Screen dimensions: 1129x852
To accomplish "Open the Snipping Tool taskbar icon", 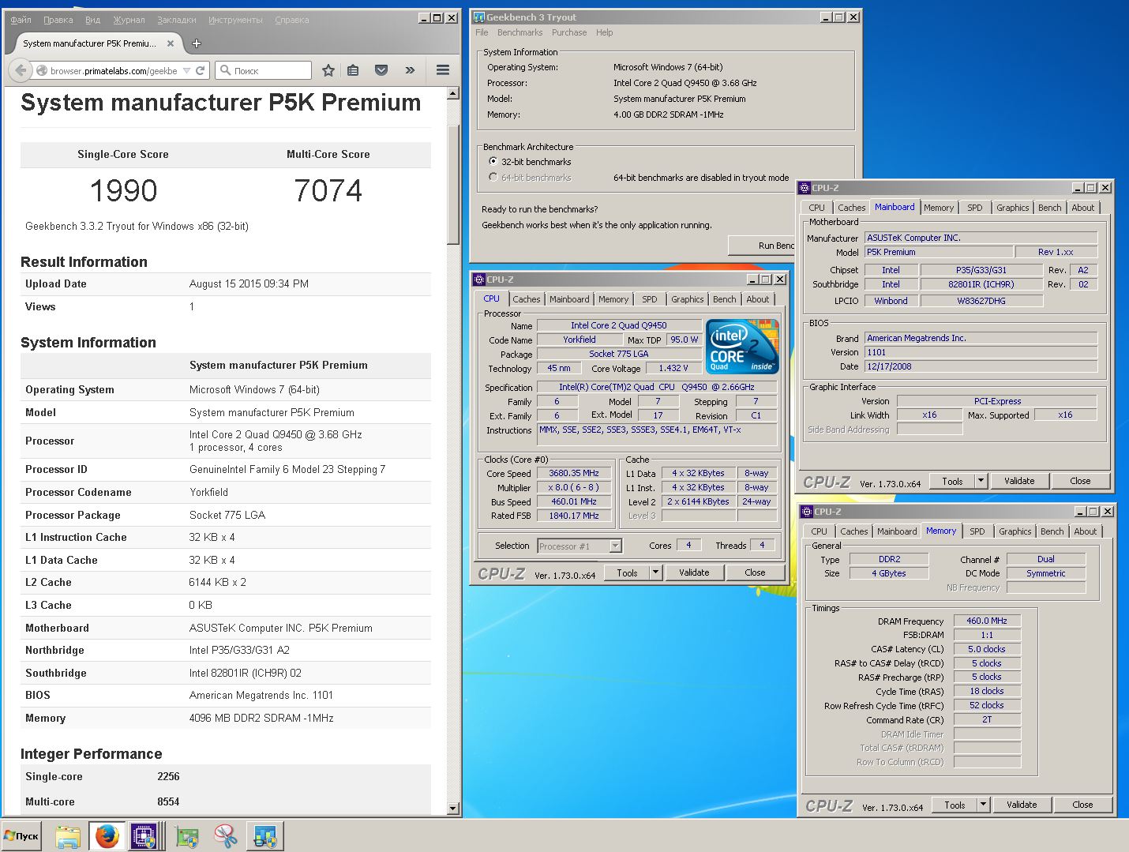I will pyautogui.click(x=226, y=836).
